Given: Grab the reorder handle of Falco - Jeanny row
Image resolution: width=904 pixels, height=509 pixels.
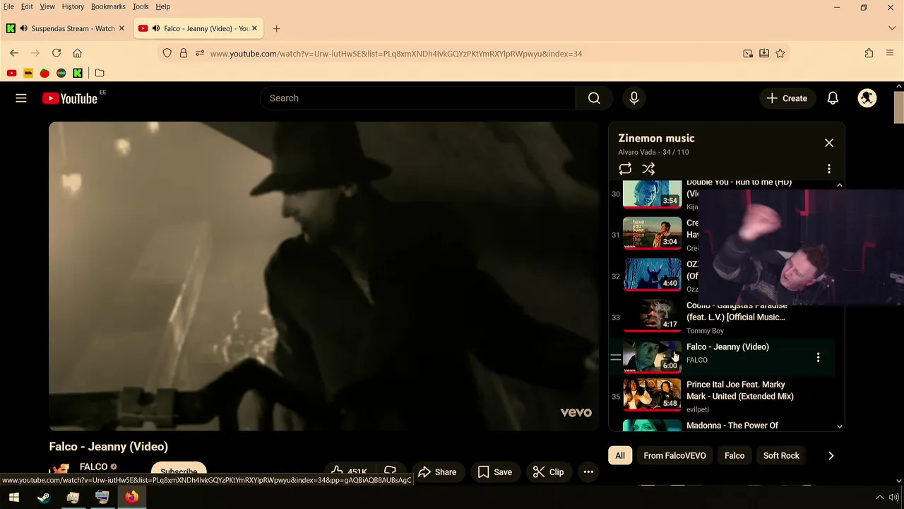Looking at the screenshot, I should [x=615, y=358].
